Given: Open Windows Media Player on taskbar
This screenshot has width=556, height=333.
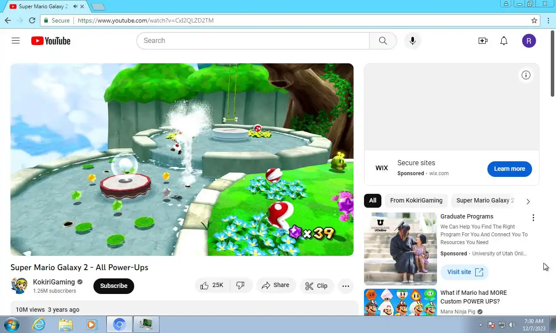Looking at the screenshot, I should tap(92, 324).
